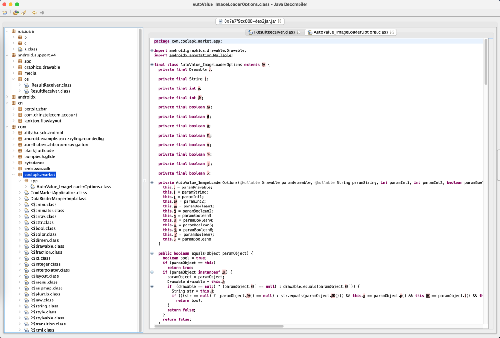This screenshot has height=338, width=500.
Task: Close the IResultReceiver.class tab
Action: click(299, 32)
